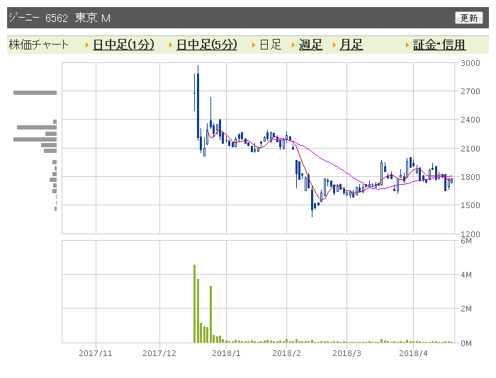Click the 株価チャート section label
This screenshot has height=378, width=496.
tap(38, 45)
